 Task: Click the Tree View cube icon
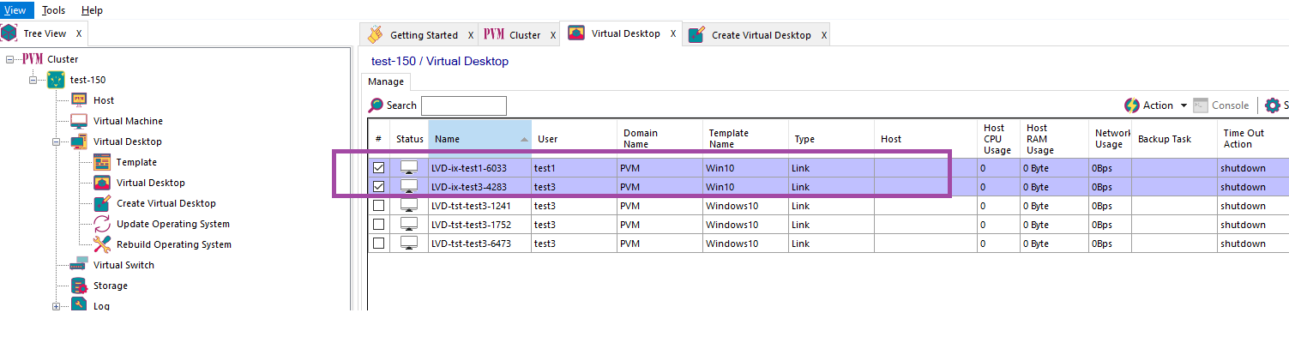pyautogui.click(x=9, y=33)
